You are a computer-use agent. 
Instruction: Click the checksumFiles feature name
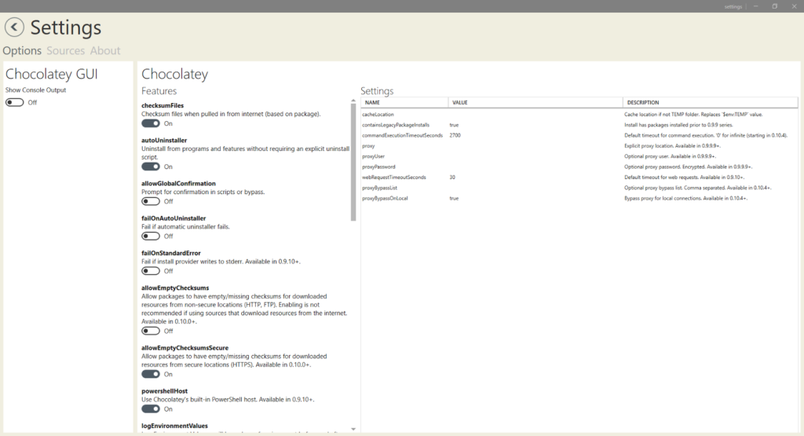pyautogui.click(x=163, y=106)
